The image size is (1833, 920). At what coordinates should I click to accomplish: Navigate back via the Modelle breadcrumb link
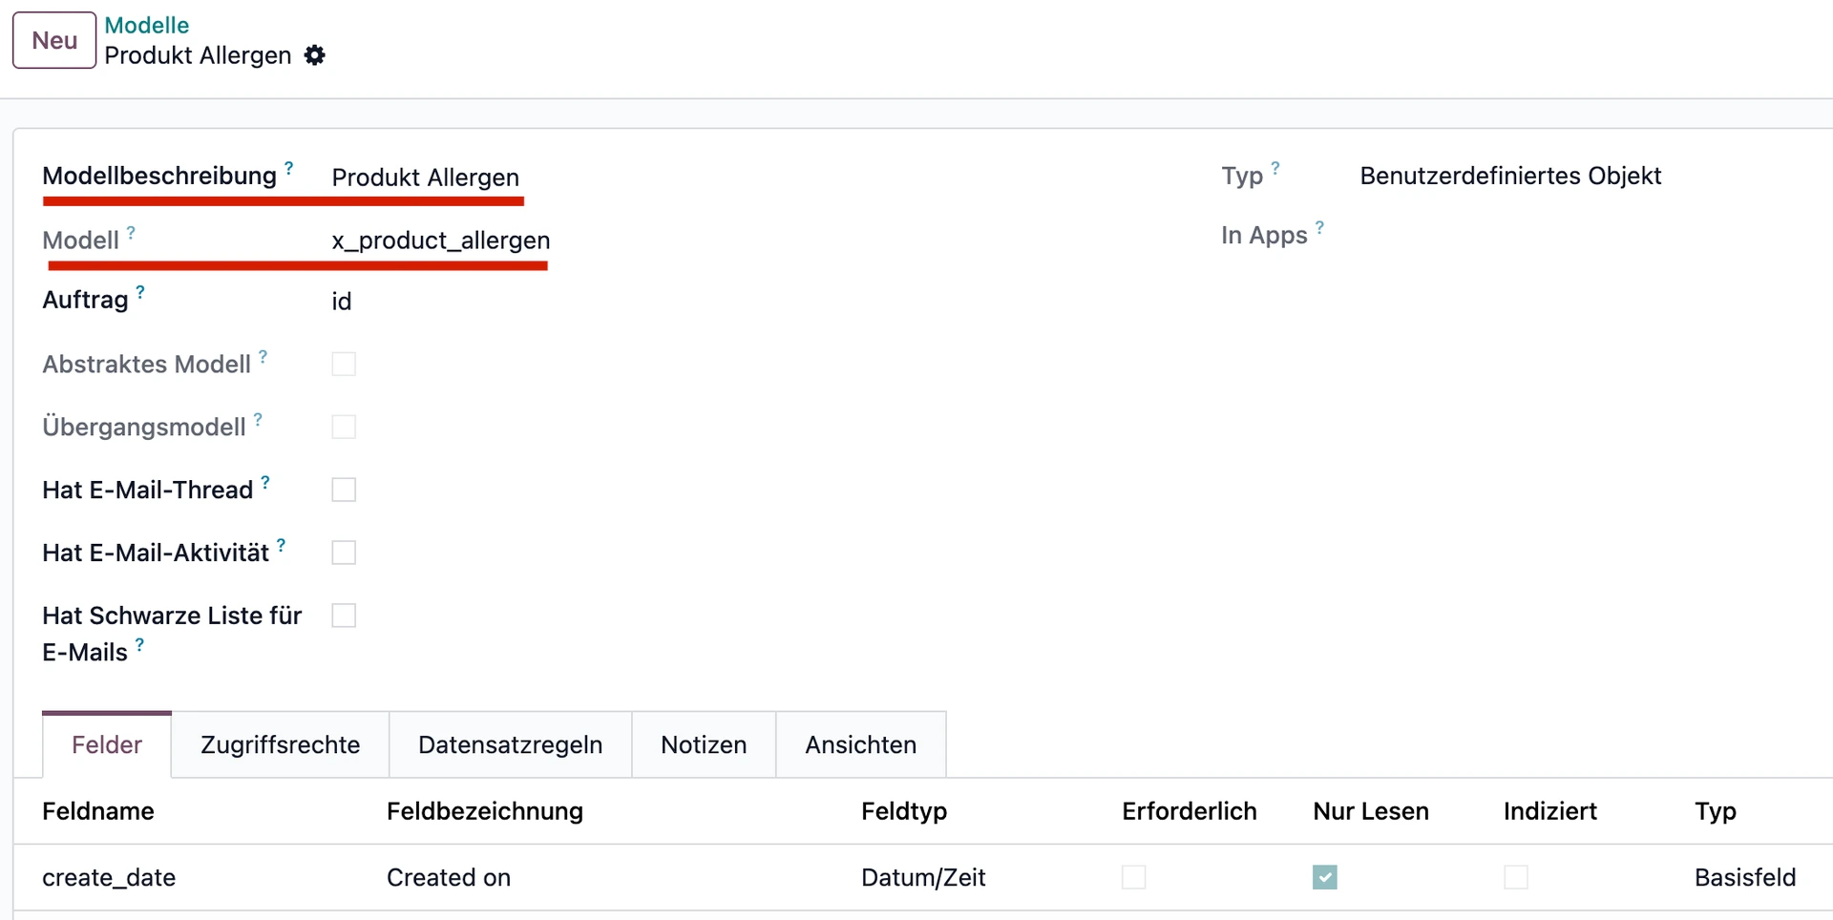click(147, 25)
